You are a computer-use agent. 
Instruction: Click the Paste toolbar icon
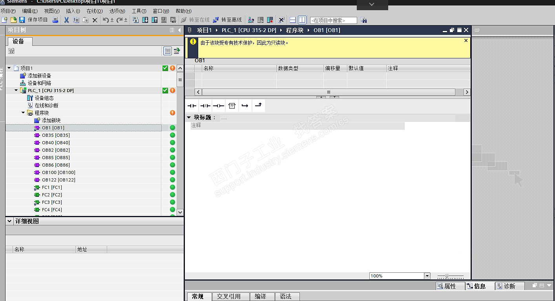pos(86,20)
